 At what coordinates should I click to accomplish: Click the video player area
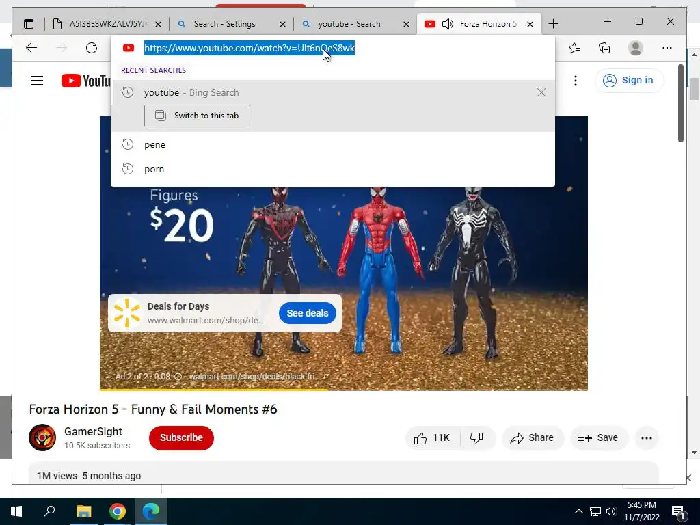pos(343,253)
